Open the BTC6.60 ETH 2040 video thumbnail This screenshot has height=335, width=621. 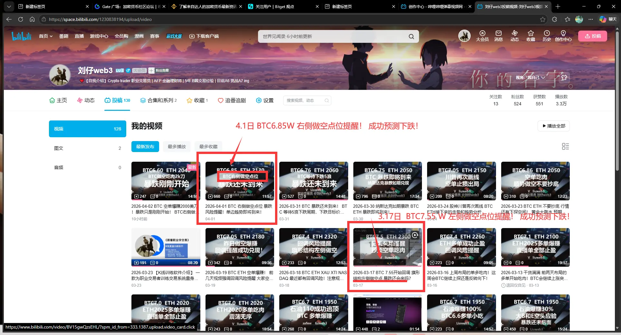166,181
